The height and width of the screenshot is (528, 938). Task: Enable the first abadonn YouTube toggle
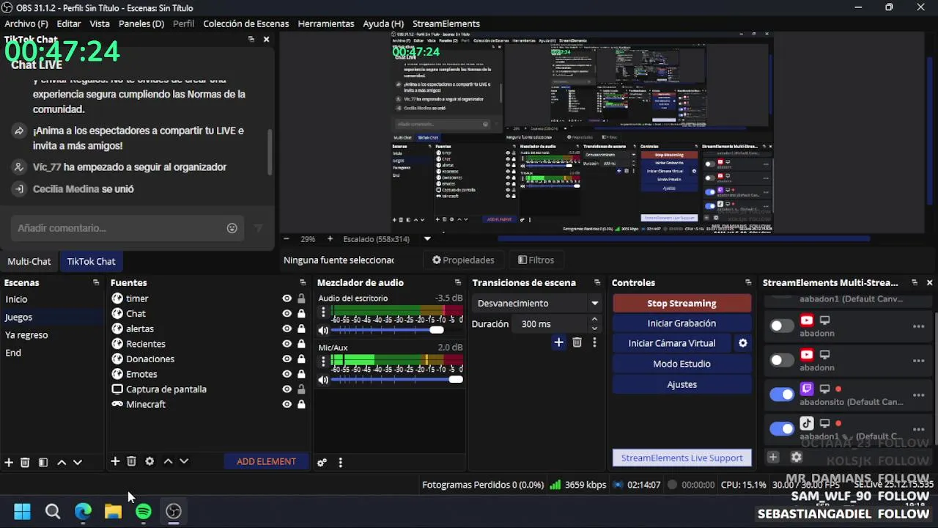coord(782,326)
